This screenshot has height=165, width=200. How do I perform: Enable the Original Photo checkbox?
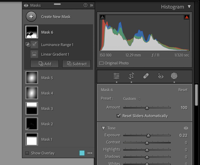(101, 63)
